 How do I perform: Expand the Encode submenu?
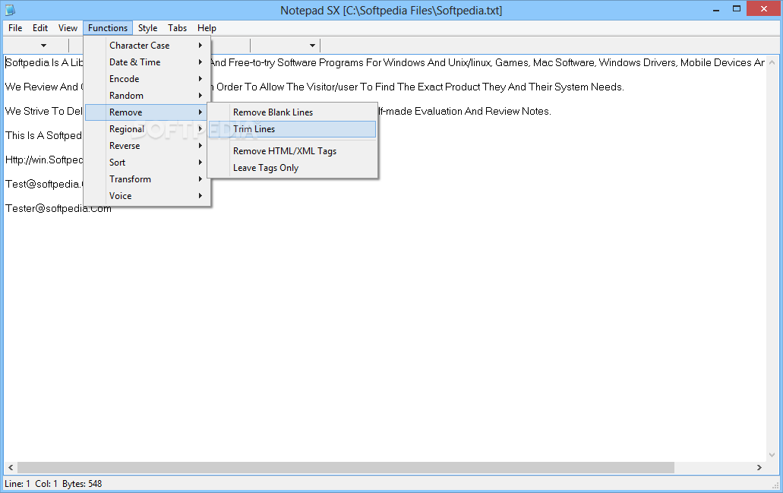pos(146,79)
